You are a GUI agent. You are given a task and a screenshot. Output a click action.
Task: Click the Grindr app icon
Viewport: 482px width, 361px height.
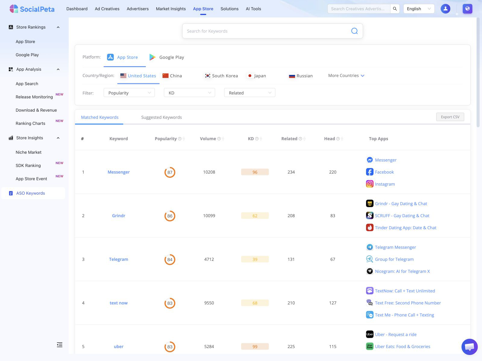[x=370, y=204]
